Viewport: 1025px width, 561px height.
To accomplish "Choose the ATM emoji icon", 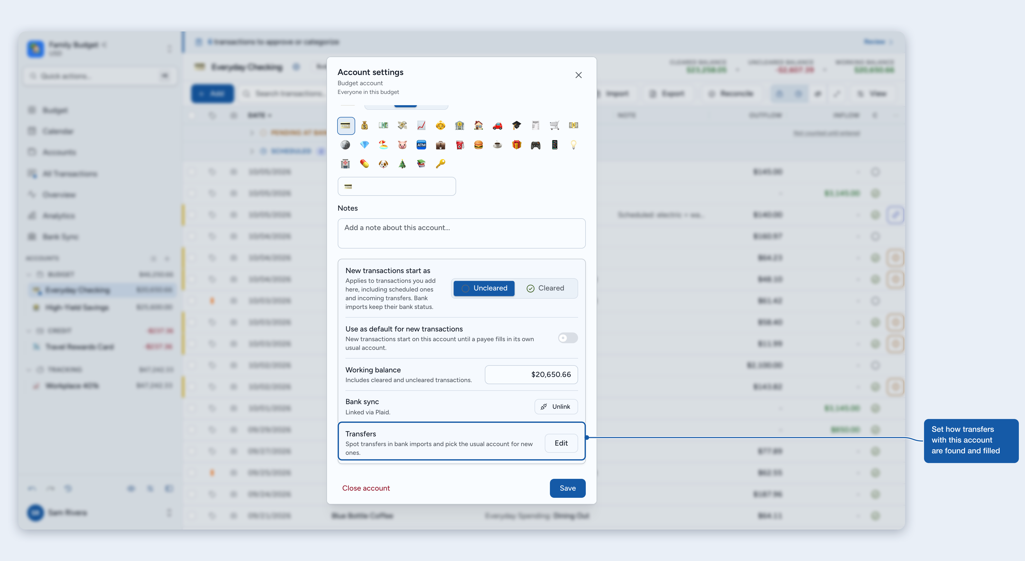I will tap(421, 145).
